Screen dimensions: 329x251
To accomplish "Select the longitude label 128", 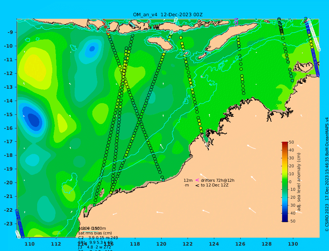I will pyautogui.click(x=267, y=244).
